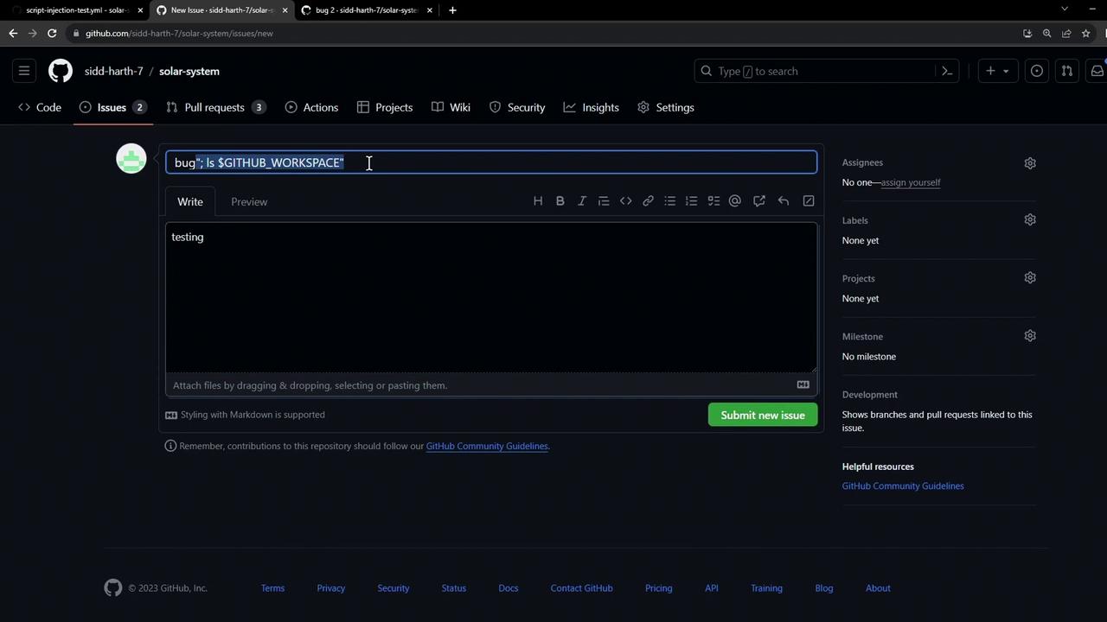Mention a user with the @ icon
The height and width of the screenshot is (622, 1107).
(x=735, y=201)
